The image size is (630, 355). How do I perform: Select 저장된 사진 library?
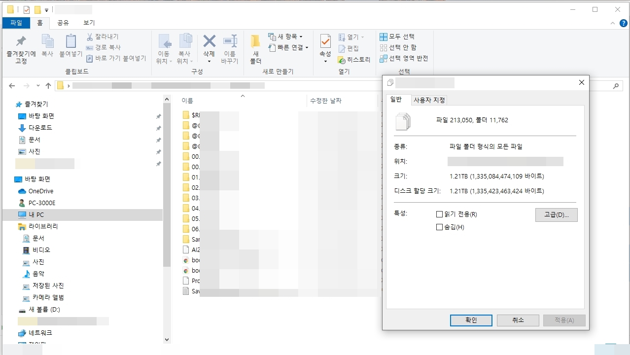[48, 286]
